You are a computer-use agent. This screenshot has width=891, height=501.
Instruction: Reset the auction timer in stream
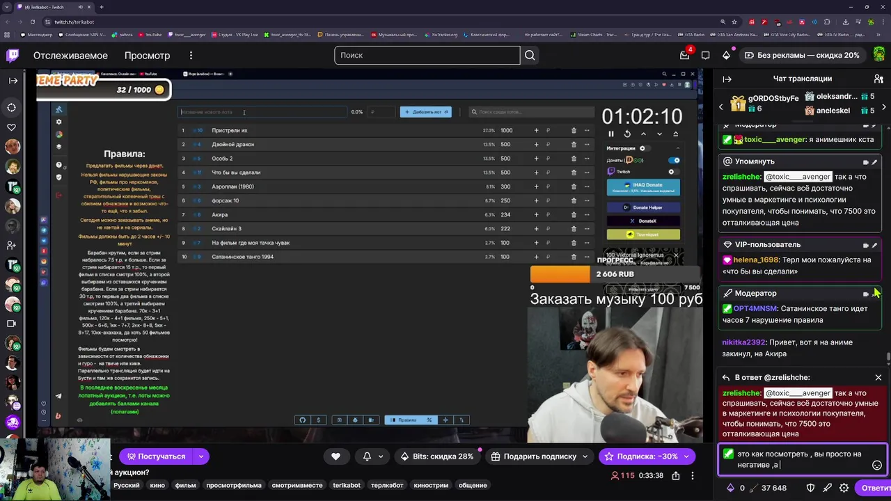(627, 134)
